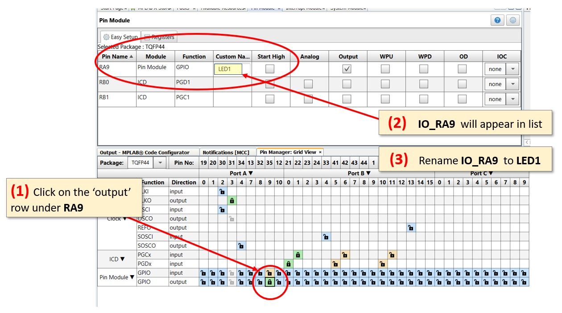Click the REFO lock under Port B 13
Screen dimensions: 562x313
(x=410, y=228)
